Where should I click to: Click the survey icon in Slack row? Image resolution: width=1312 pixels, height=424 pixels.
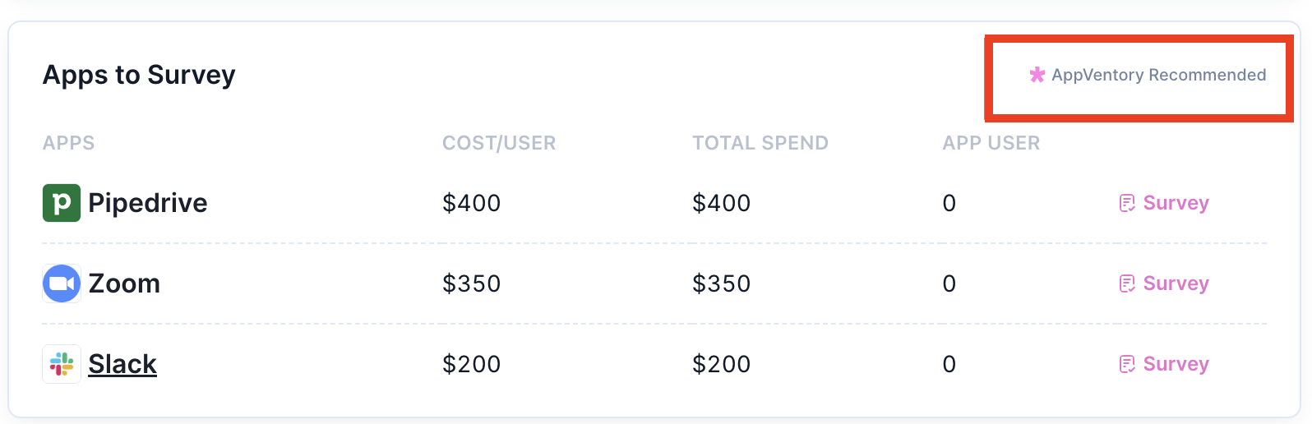tap(1127, 364)
